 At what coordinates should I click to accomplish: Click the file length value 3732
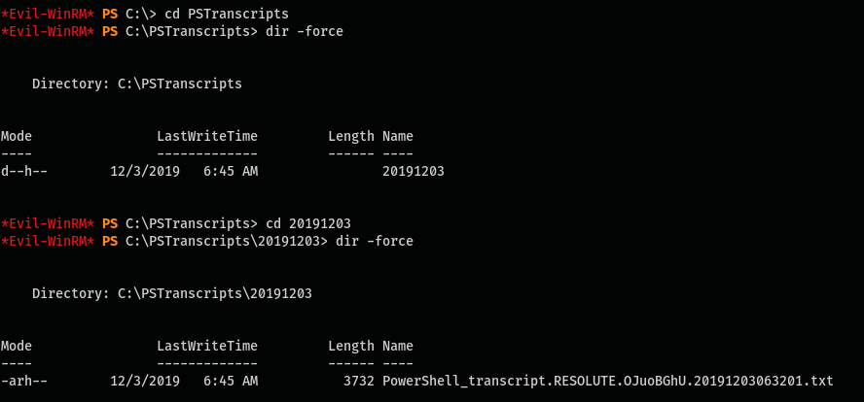[359, 381]
